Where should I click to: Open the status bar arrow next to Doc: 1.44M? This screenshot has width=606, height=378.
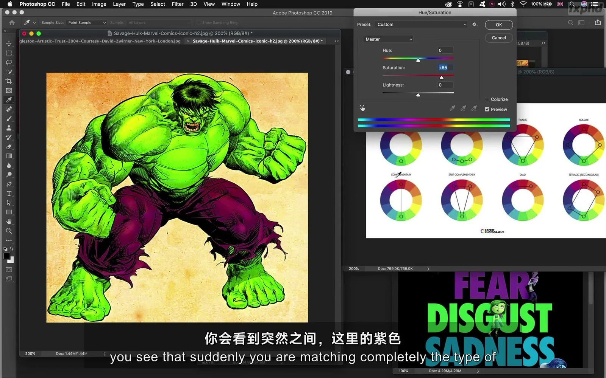pyautogui.click(x=105, y=354)
